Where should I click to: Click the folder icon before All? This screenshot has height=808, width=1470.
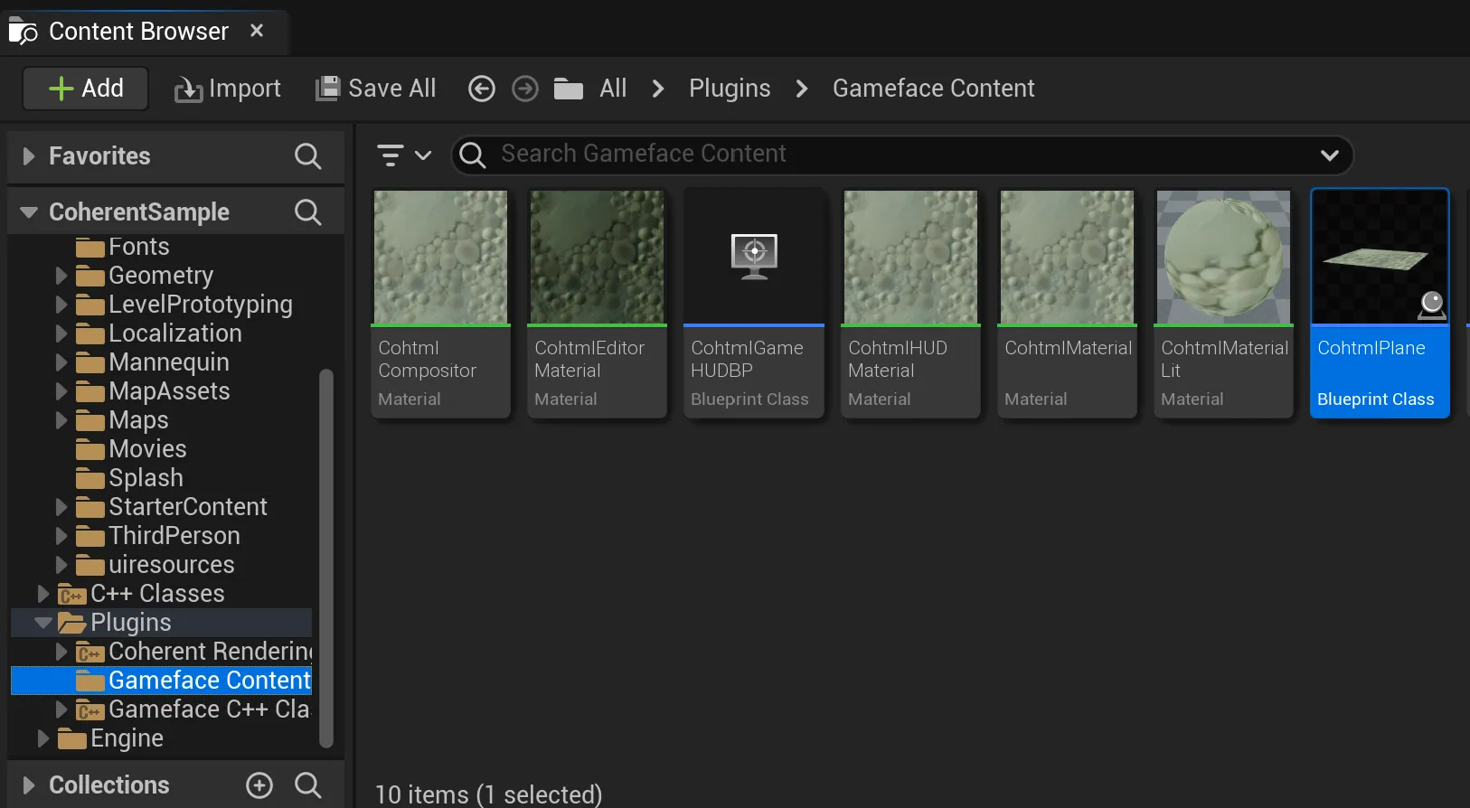click(x=568, y=89)
